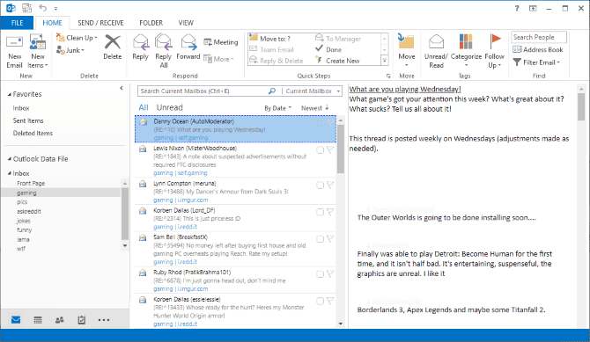Run the Move to: ? quick step
The image size is (590, 342).
[269, 39]
